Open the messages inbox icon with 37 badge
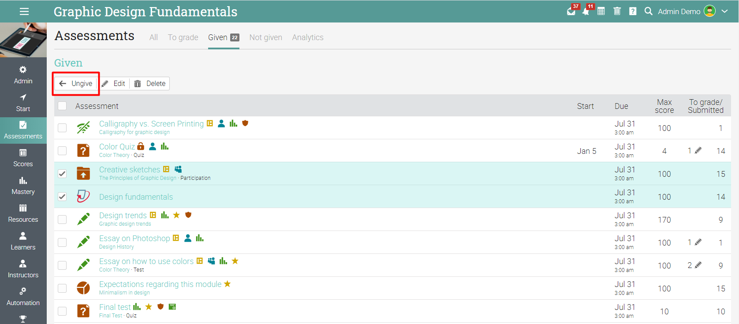 571,11
